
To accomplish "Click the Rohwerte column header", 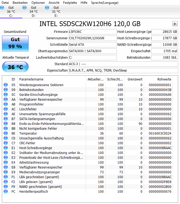I will click(x=158, y=79).
